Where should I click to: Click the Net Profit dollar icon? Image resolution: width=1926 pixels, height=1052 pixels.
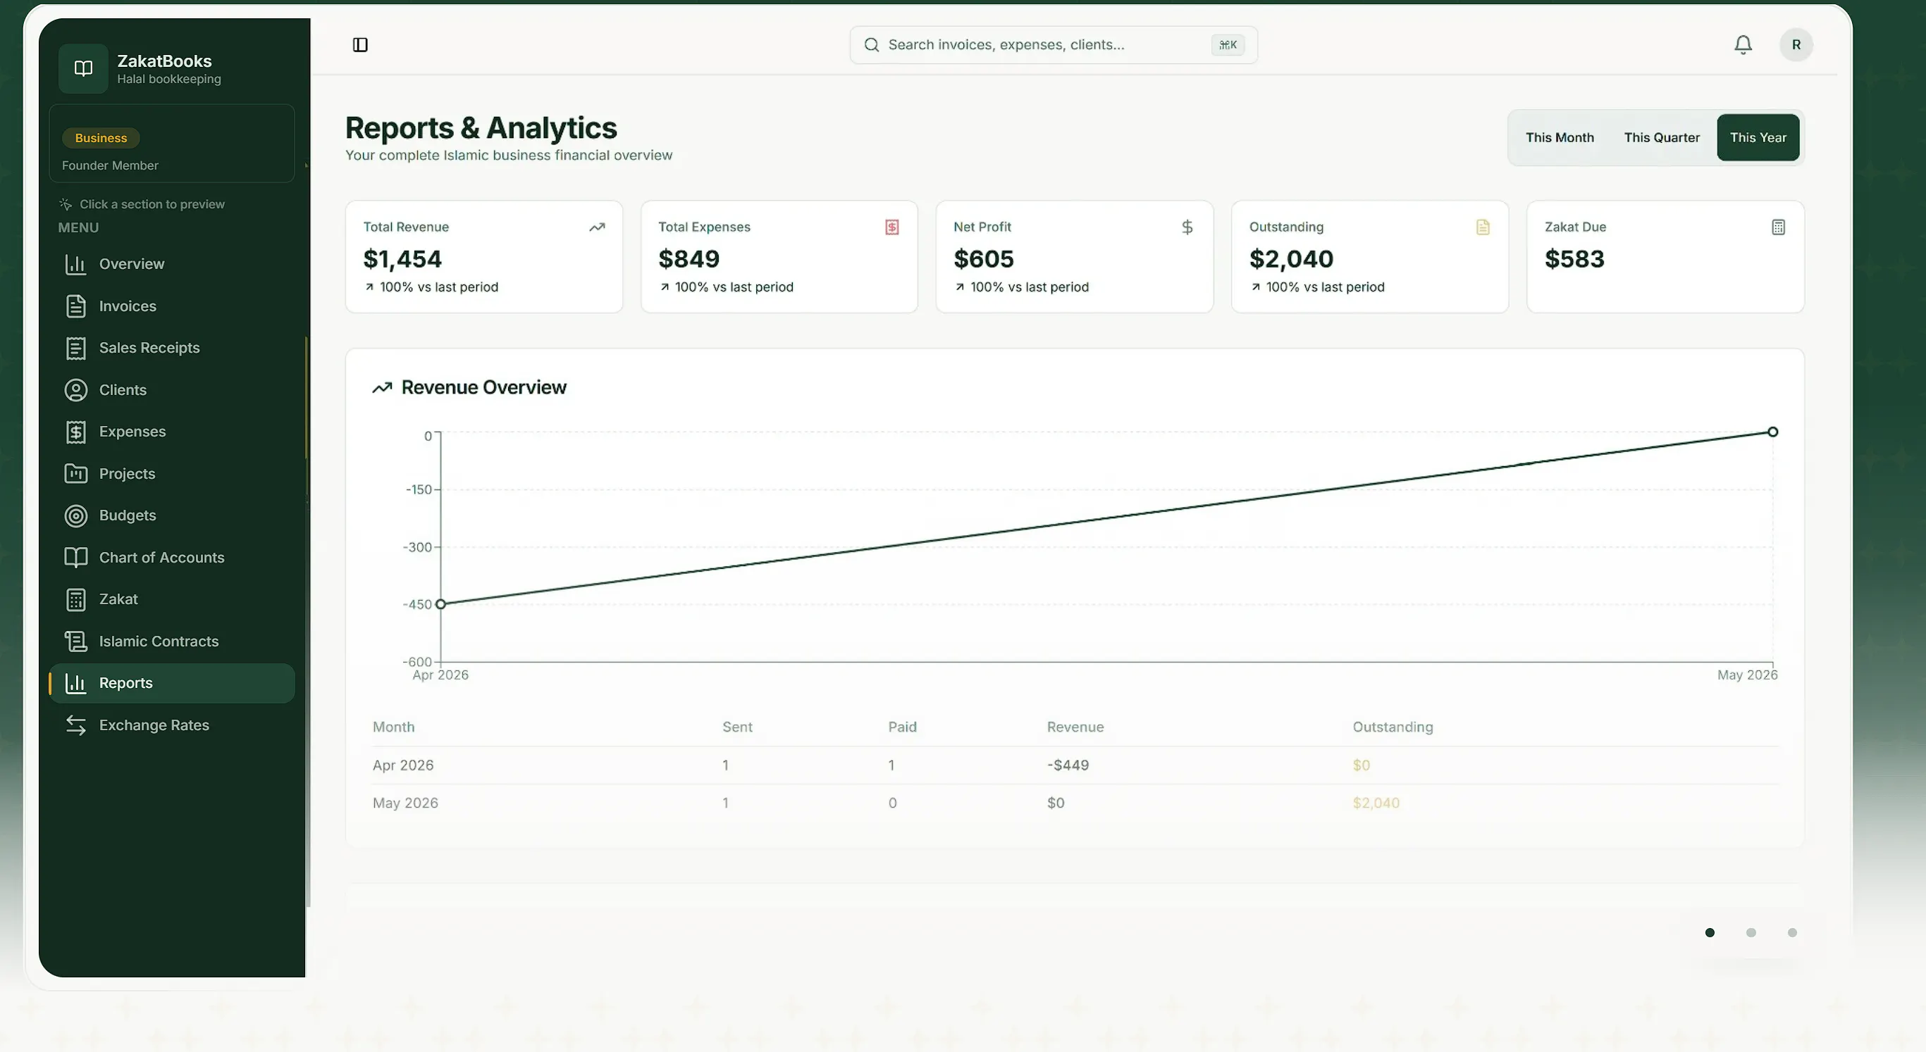(x=1187, y=227)
